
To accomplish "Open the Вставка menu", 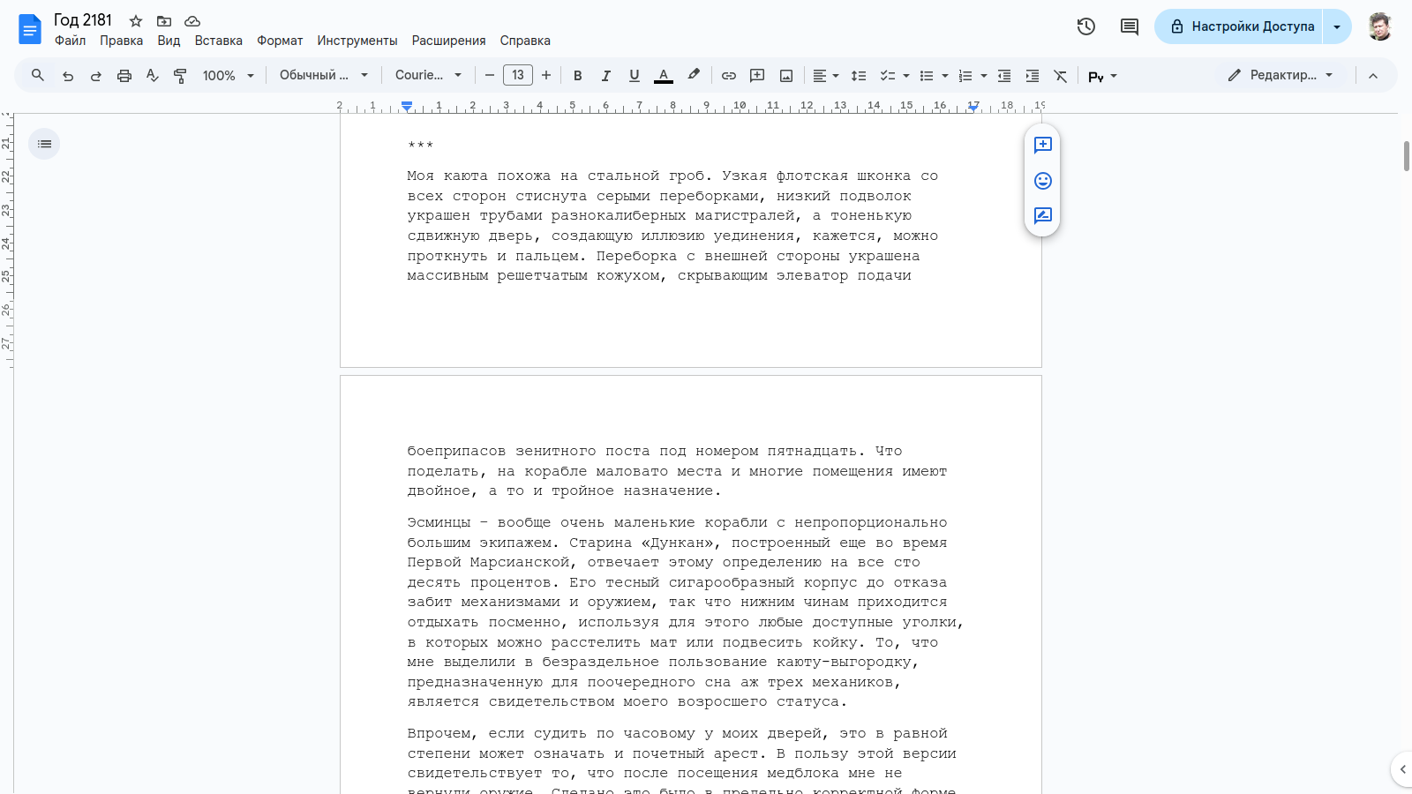I will point(219,41).
